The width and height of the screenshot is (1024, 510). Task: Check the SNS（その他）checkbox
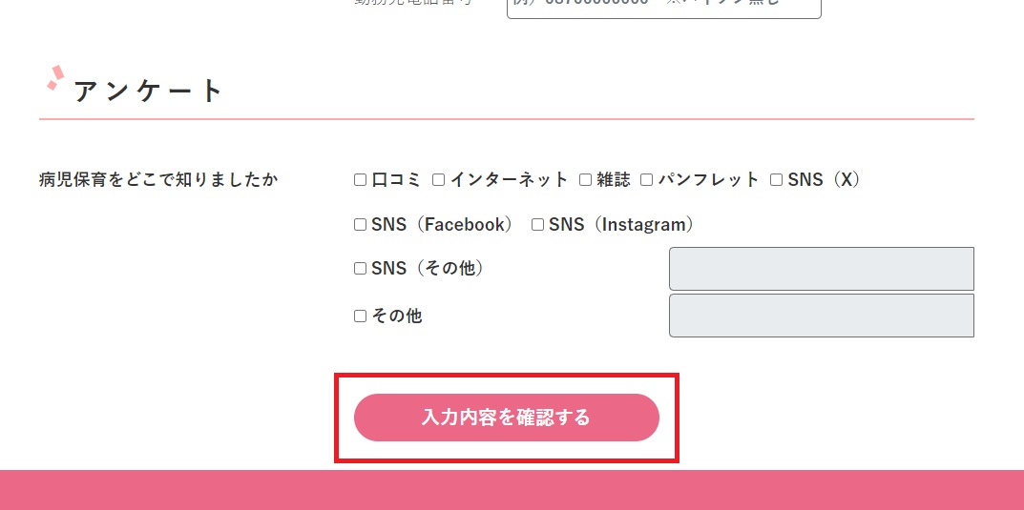pyautogui.click(x=360, y=269)
